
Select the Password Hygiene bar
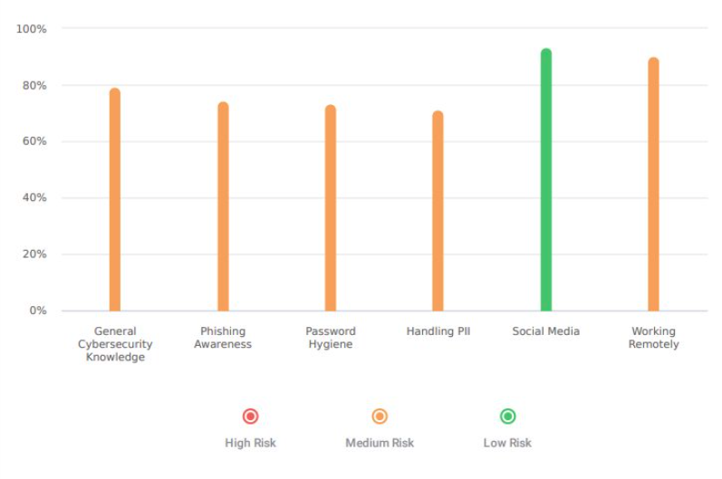click(331, 208)
